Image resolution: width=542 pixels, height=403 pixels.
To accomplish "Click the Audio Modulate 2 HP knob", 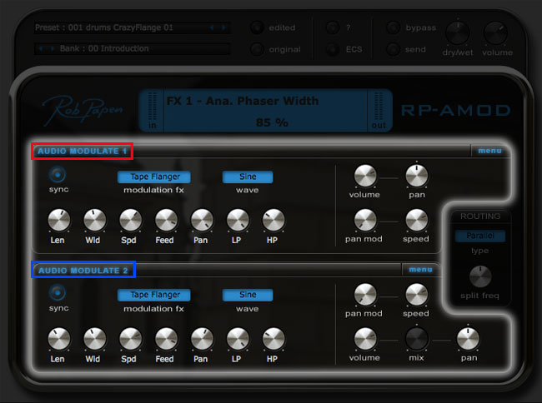I will 274,339.
